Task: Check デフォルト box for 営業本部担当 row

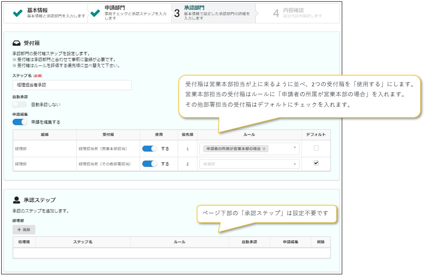Action: click(316, 148)
